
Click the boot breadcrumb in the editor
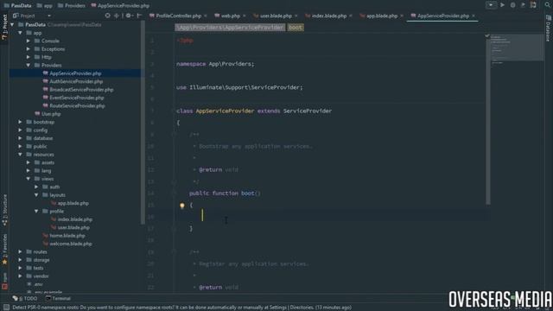point(296,28)
